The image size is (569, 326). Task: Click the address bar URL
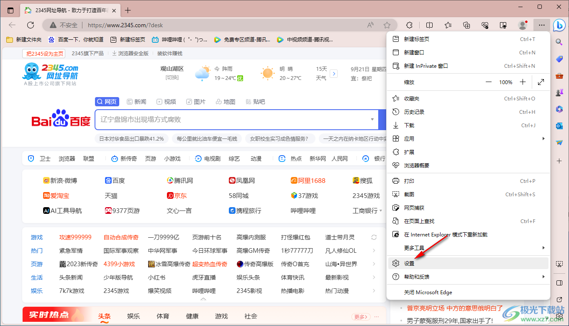tap(126, 25)
